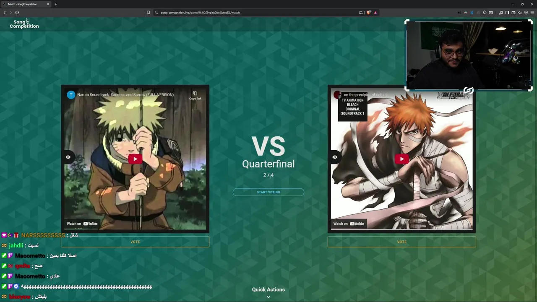Click the Naruto video channel avatar 'T'
The height and width of the screenshot is (302, 537).
pyautogui.click(x=71, y=95)
